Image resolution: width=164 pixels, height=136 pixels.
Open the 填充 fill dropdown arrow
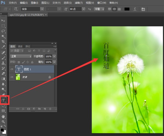point(54,62)
